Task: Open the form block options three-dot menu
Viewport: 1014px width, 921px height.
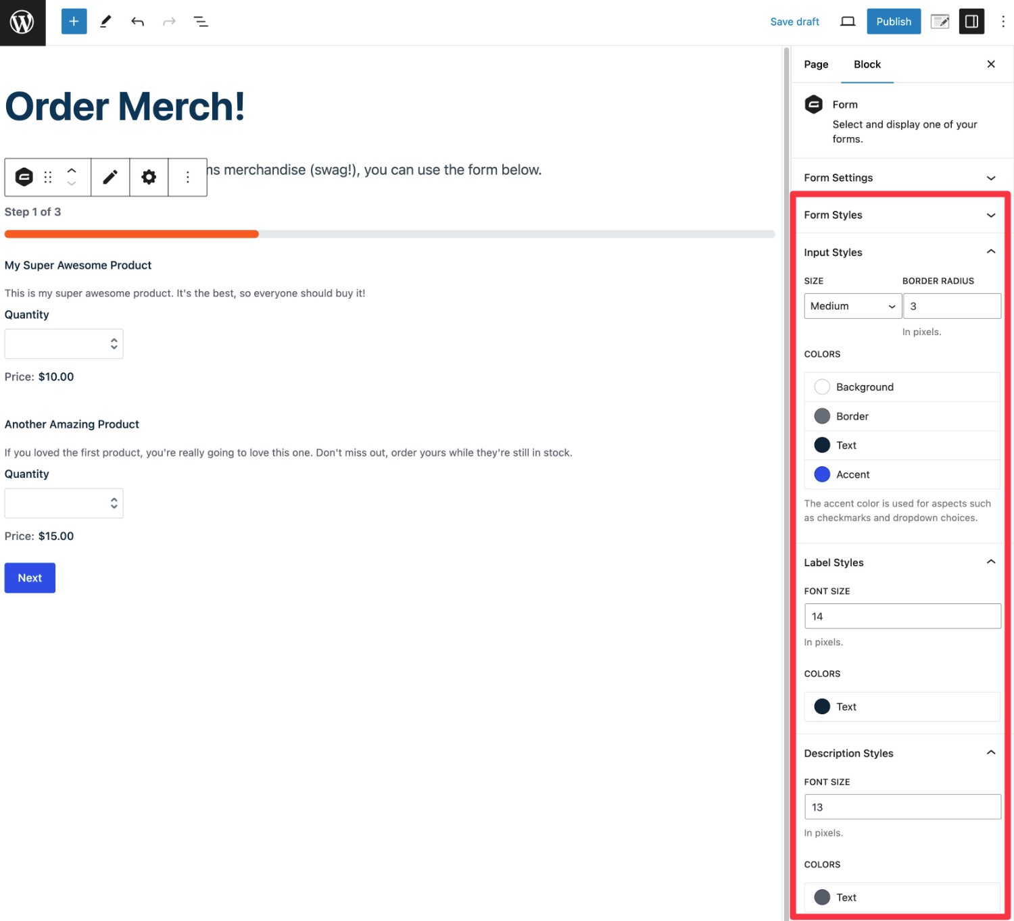Action: [187, 177]
